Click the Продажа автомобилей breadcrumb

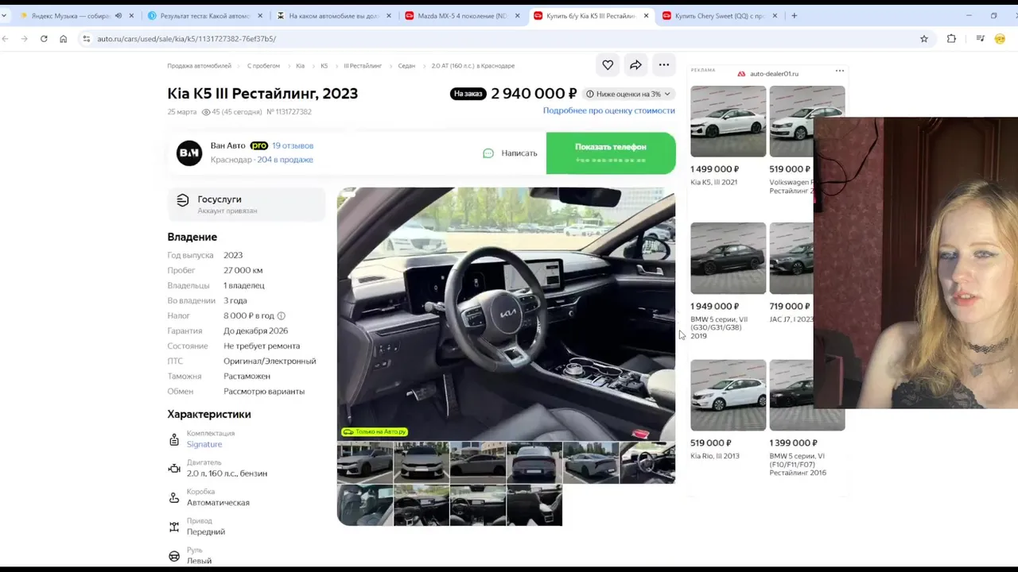coord(200,66)
